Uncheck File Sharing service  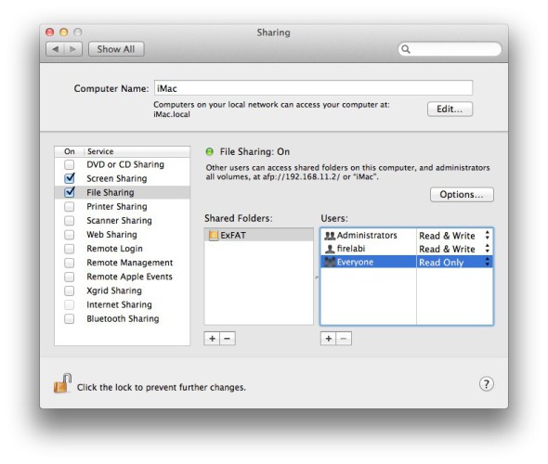coord(70,192)
